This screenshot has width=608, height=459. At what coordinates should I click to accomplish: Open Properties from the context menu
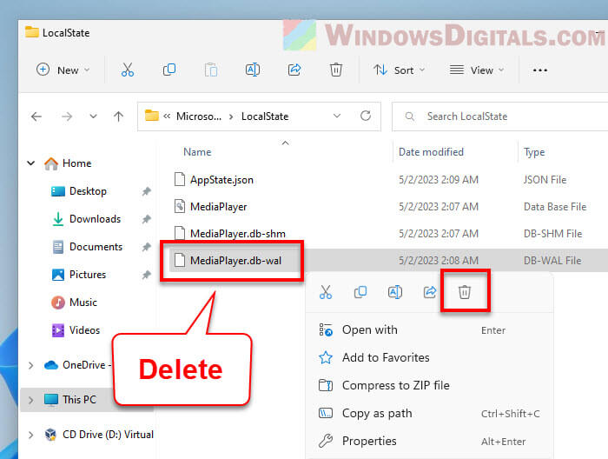[429, 441]
